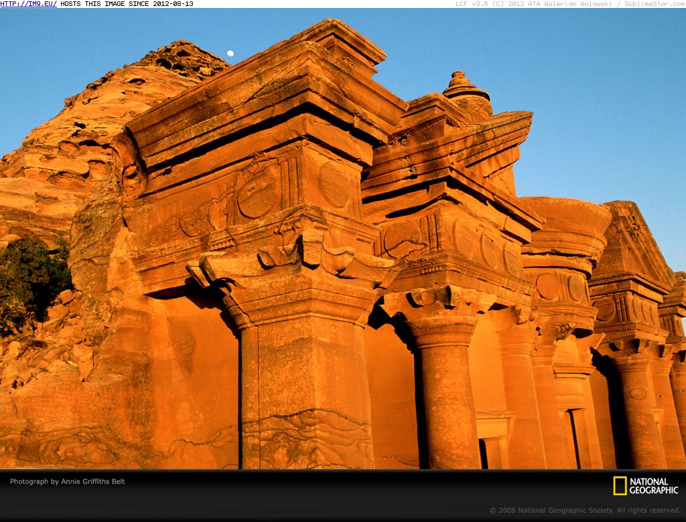The width and height of the screenshot is (686, 522).
Task: Click the 'LCF v3.6 (C) 2012 ATA Walerian Walawski / SublimeStar.com' text
Action: click(x=571, y=4)
